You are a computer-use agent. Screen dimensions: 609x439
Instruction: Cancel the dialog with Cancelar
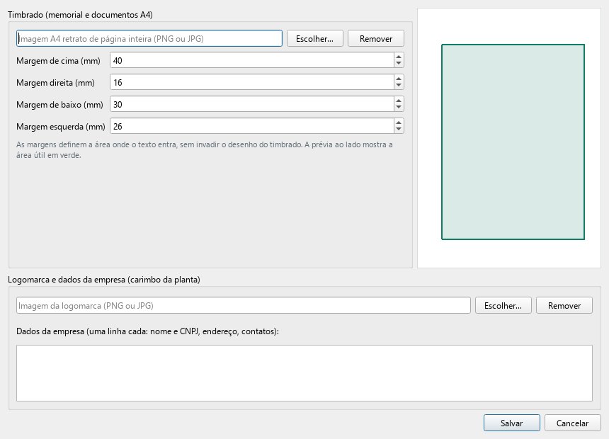point(573,423)
